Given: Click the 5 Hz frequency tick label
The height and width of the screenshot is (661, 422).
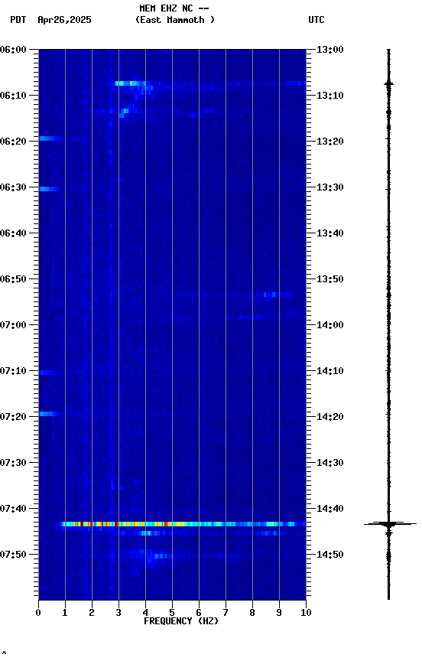Looking at the screenshot, I should [172, 613].
